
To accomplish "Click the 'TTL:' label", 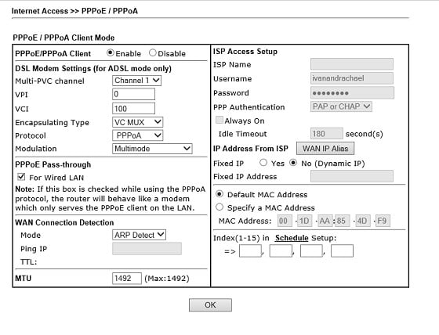I will 28,262.
